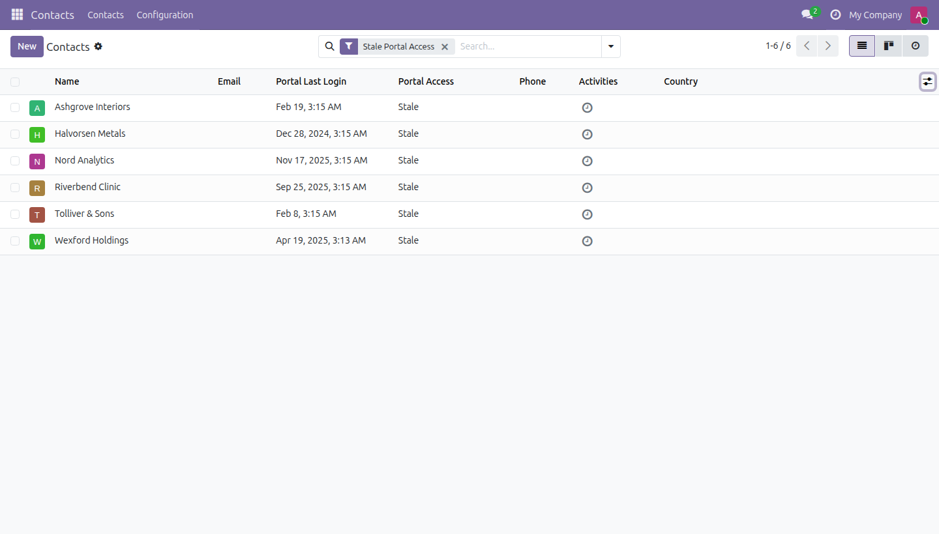939x534 pixels.
Task: Select the Wexford Holdings row checkbox
Action: pos(15,241)
